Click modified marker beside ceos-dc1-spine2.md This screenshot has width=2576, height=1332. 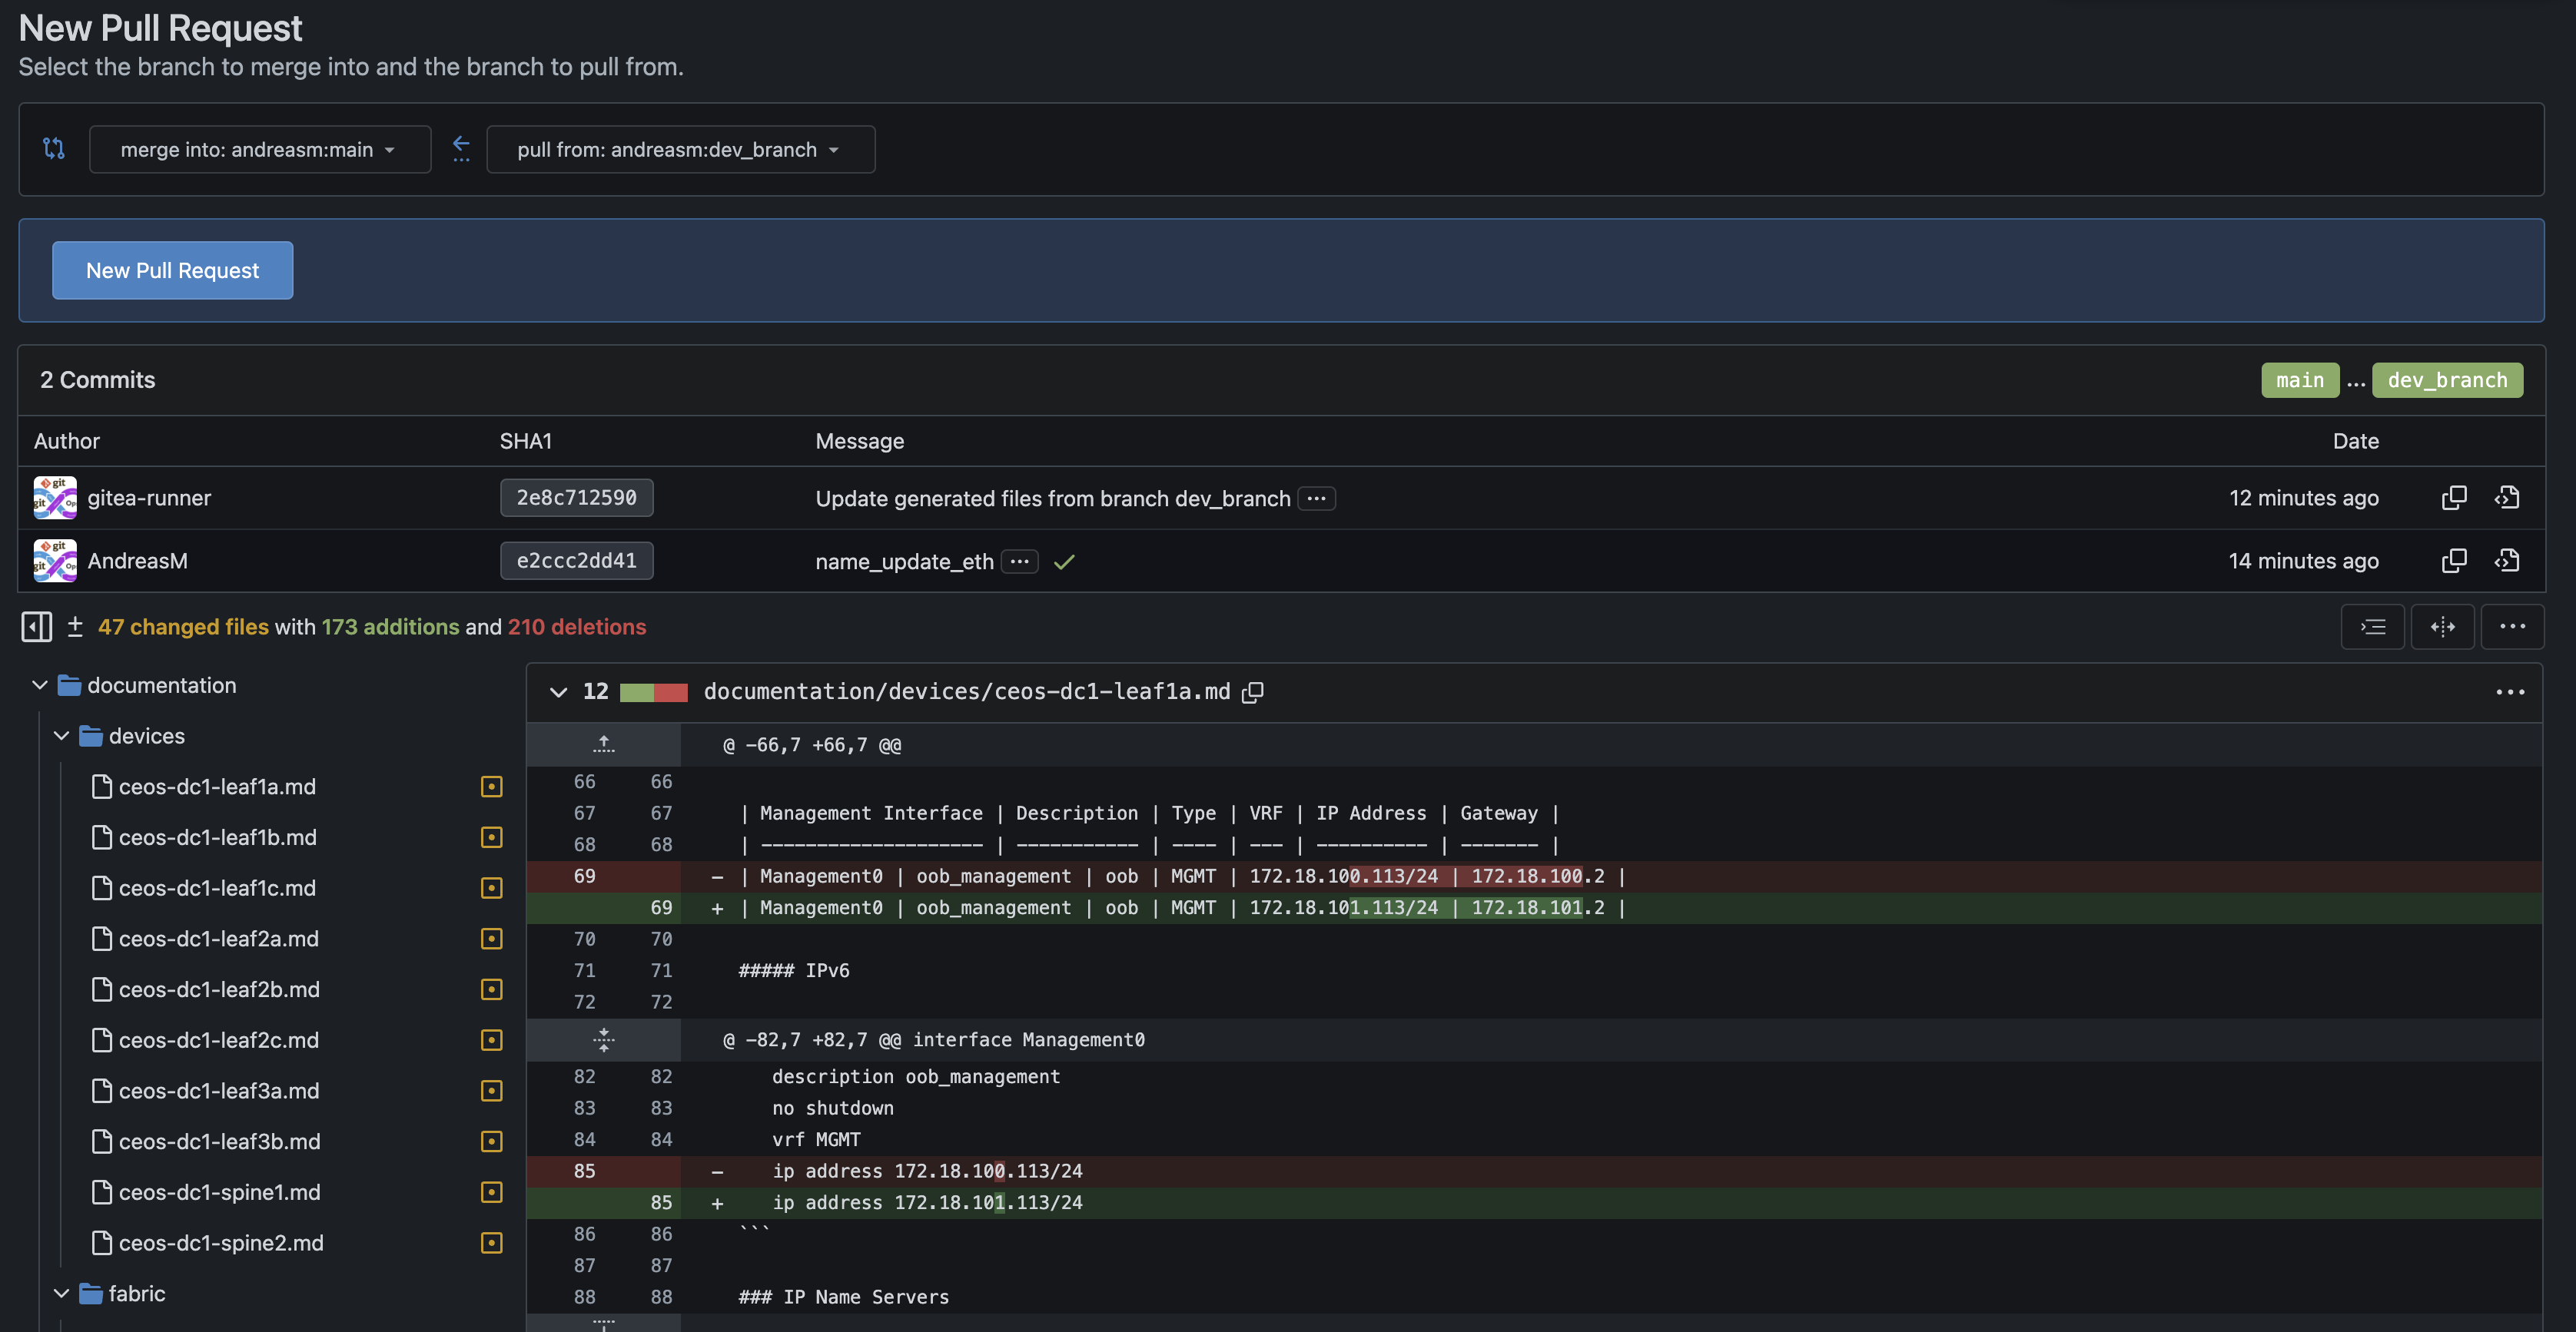point(492,1243)
